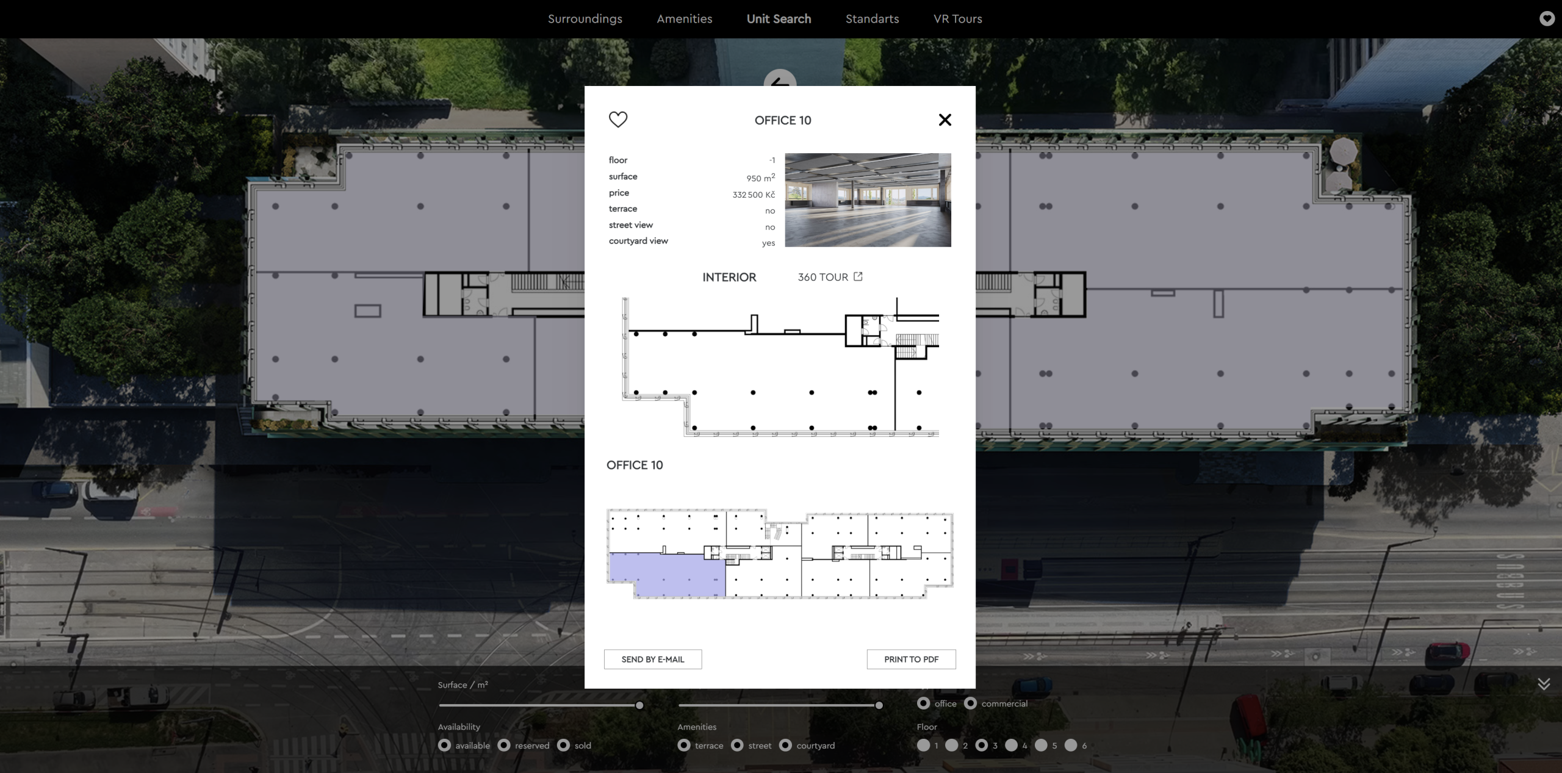
Task: Close the Office 10 detail popup
Action: click(945, 120)
